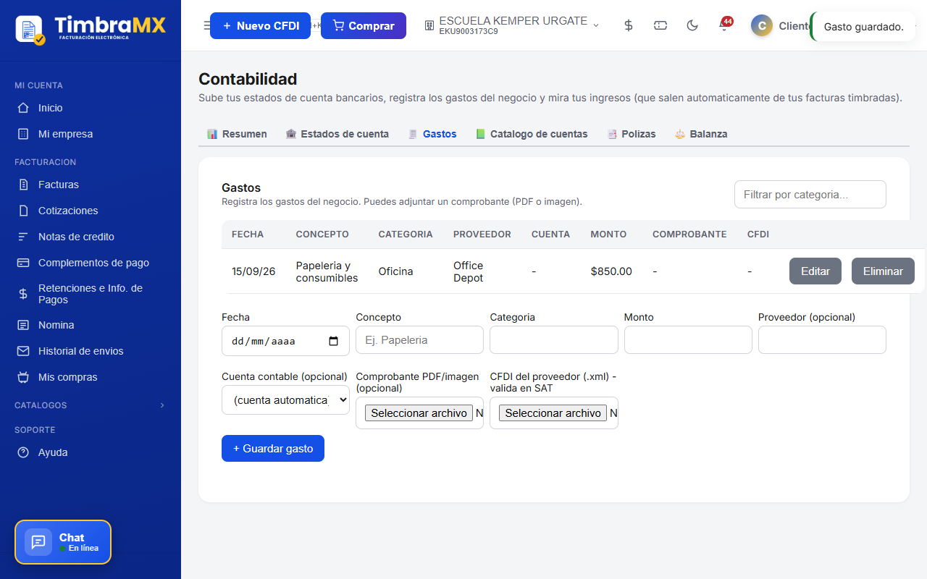This screenshot has height=579, width=927.
Task: Open the ESCUELA KEMPER URGATE company dropdown
Action: click(x=512, y=25)
